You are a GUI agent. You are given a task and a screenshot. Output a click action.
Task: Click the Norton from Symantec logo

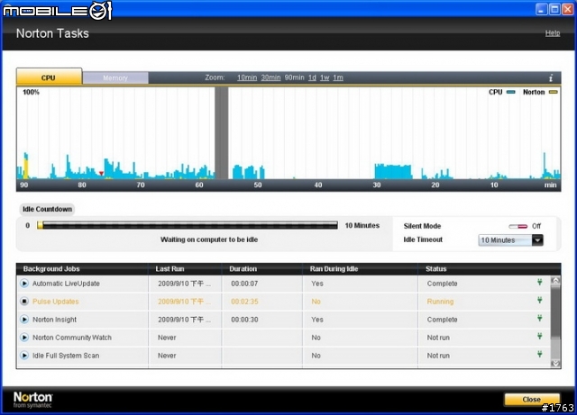pyautogui.click(x=32, y=400)
